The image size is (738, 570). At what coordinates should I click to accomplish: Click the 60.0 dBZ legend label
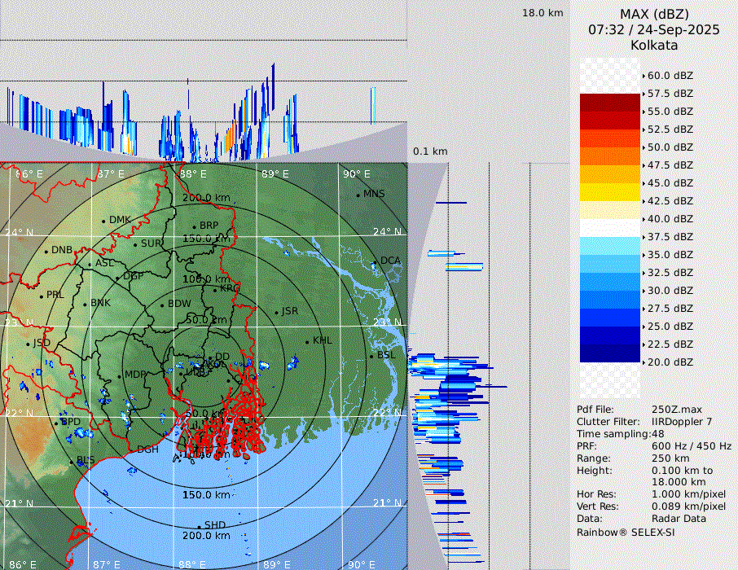670,76
